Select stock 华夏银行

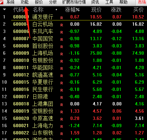[x=43, y=82]
